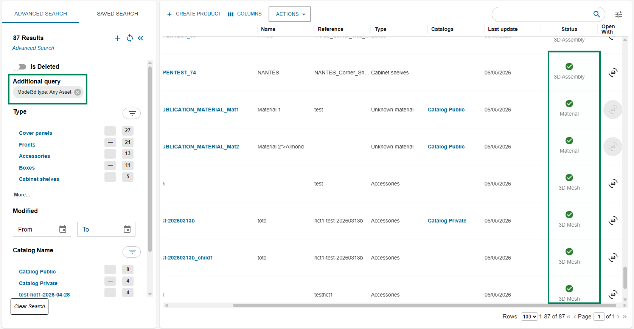Filter by test-hct1-2026-04-28 catalog
The image size is (634, 329).
coord(44,295)
